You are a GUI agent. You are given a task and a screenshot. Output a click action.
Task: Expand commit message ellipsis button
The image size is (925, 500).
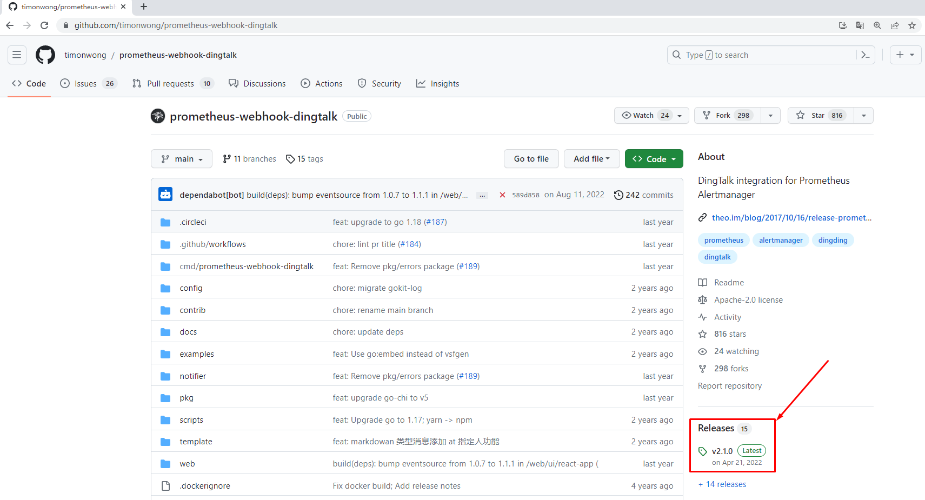click(x=482, y=196)
